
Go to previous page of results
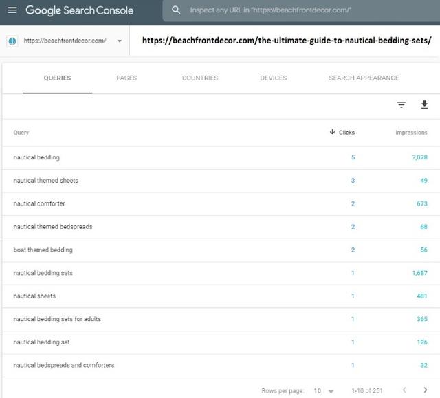pyautogui.click(x=404, y=390)
